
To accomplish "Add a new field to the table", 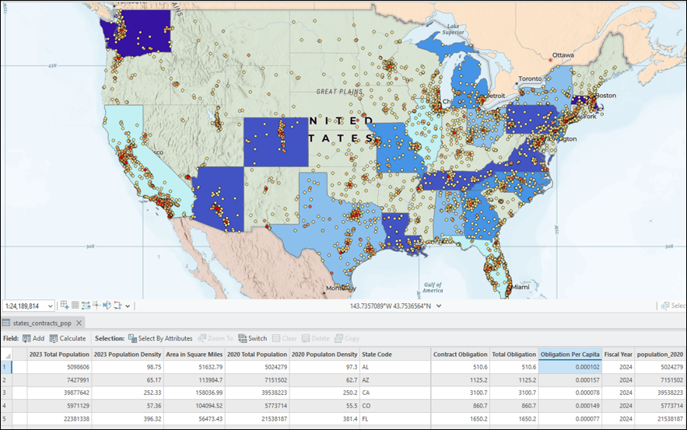I will [33, 338].
